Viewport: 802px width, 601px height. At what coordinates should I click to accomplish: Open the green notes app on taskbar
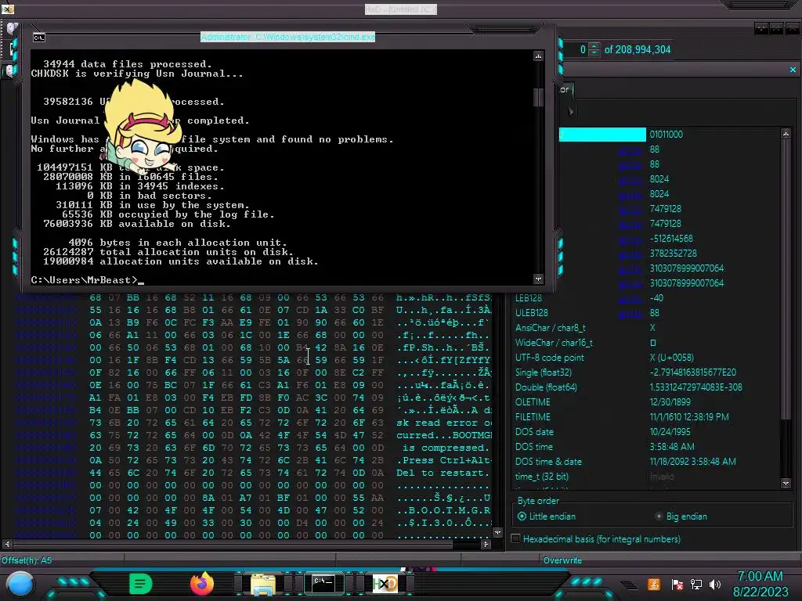point(141,584)
